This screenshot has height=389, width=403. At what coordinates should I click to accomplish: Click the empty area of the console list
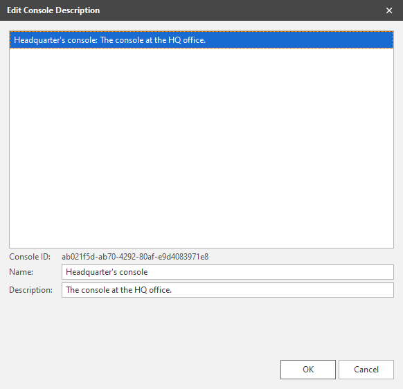[201, 147]
